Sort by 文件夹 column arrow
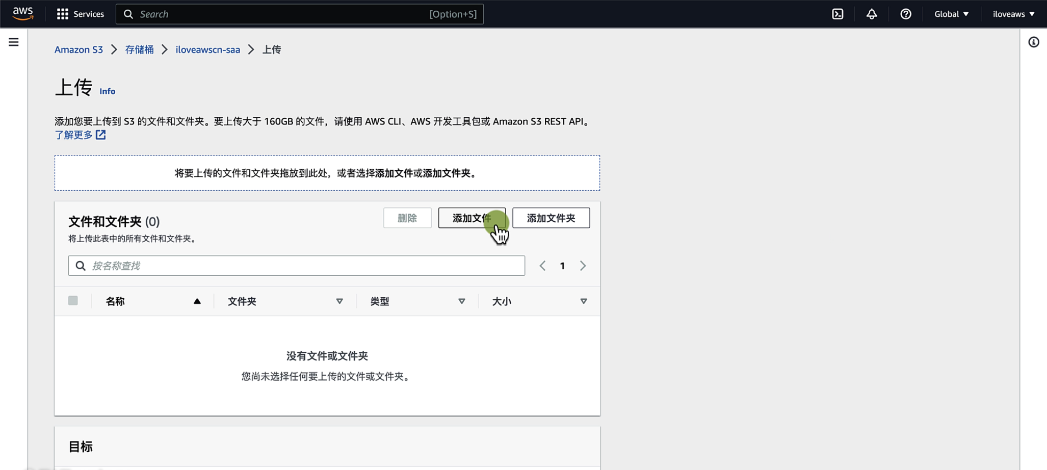 [x=339, y=301]
